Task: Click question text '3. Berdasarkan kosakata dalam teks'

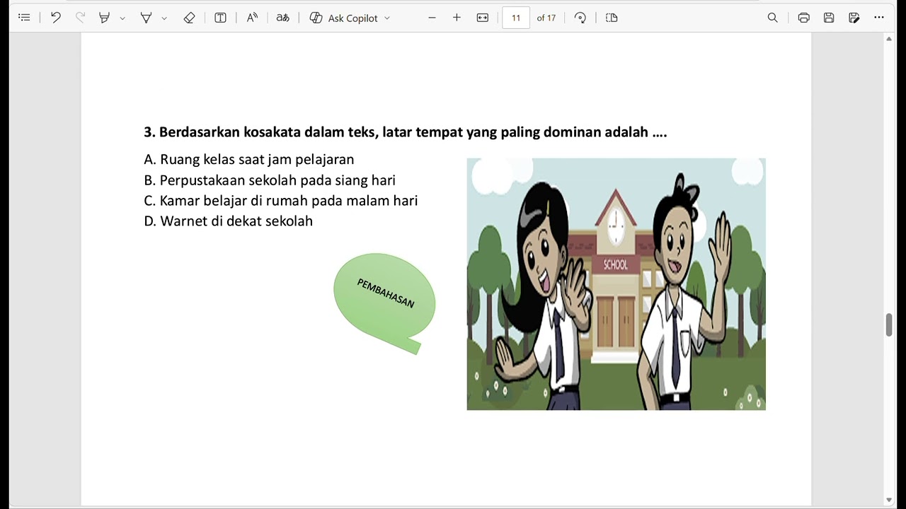Action: pyautogui.click(x=260, y=132)
